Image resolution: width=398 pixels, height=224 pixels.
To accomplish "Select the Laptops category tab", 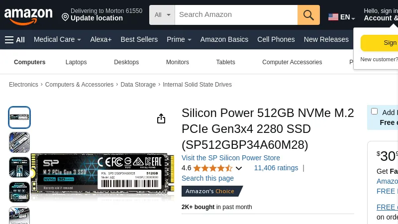I will click(x=76, y=62).
